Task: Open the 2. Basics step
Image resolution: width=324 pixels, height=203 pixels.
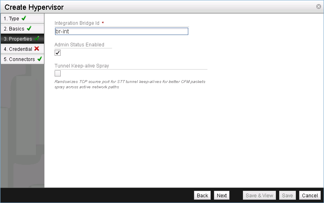Action: click(x=14, y=29)
